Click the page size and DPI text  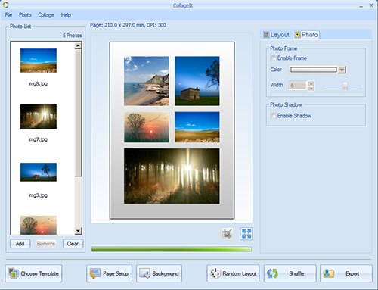pyautogui.click(x=128, y=25)
